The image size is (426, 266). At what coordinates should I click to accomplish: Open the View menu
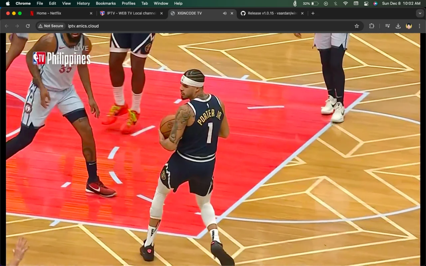click(67, 3)
